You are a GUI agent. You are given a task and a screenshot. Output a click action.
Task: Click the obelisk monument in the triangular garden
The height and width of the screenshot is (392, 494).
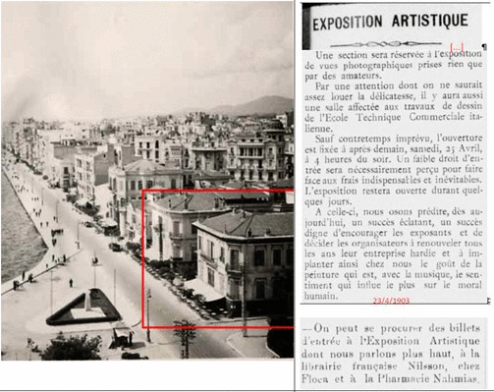point(87,302)
